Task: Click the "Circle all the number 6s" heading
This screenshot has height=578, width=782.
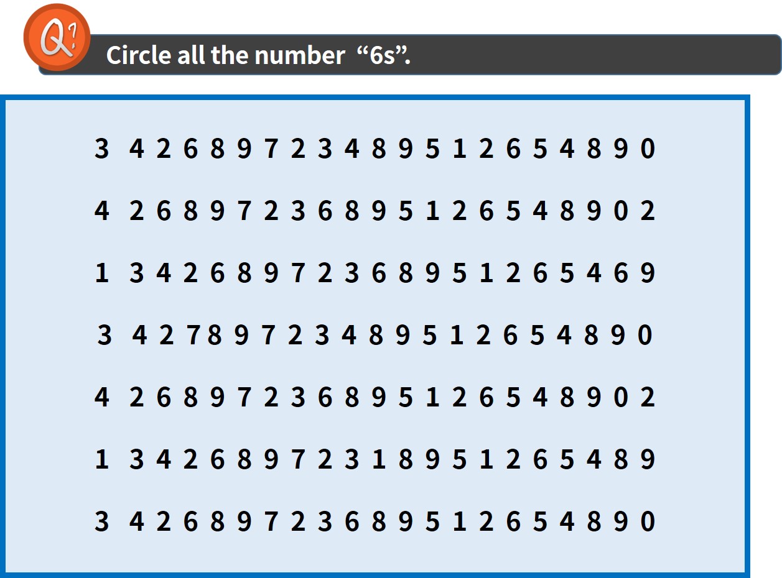Action: tap(258, 55)
